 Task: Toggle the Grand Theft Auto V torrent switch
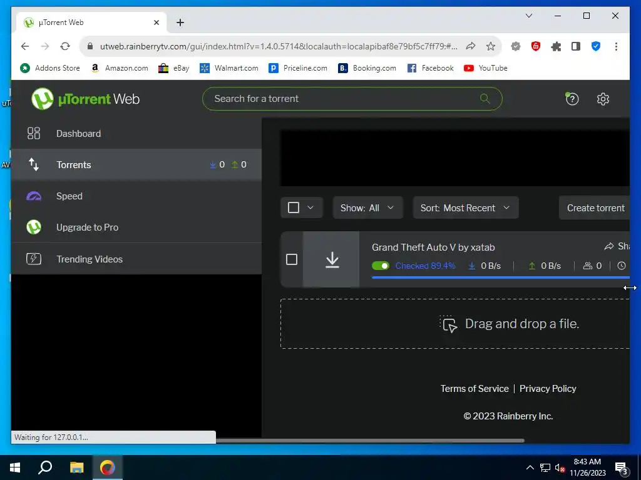click(x=381, y=266)
